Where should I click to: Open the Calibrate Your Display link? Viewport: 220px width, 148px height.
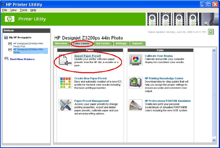coord(159,56)
